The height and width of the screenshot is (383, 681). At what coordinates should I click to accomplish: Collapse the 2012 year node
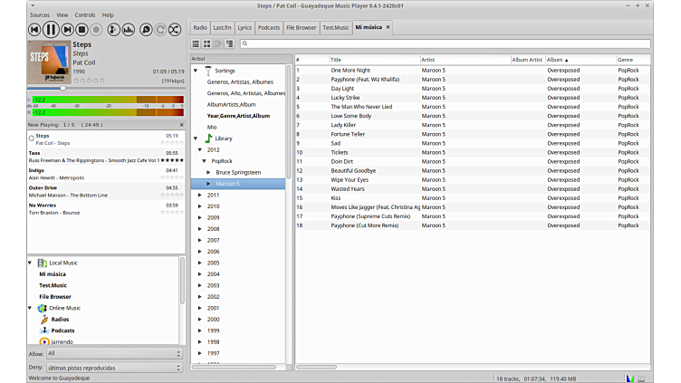200,149
